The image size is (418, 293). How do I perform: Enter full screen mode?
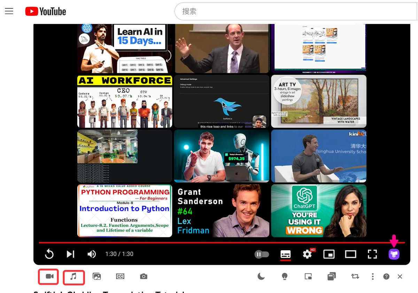[372, 254]
